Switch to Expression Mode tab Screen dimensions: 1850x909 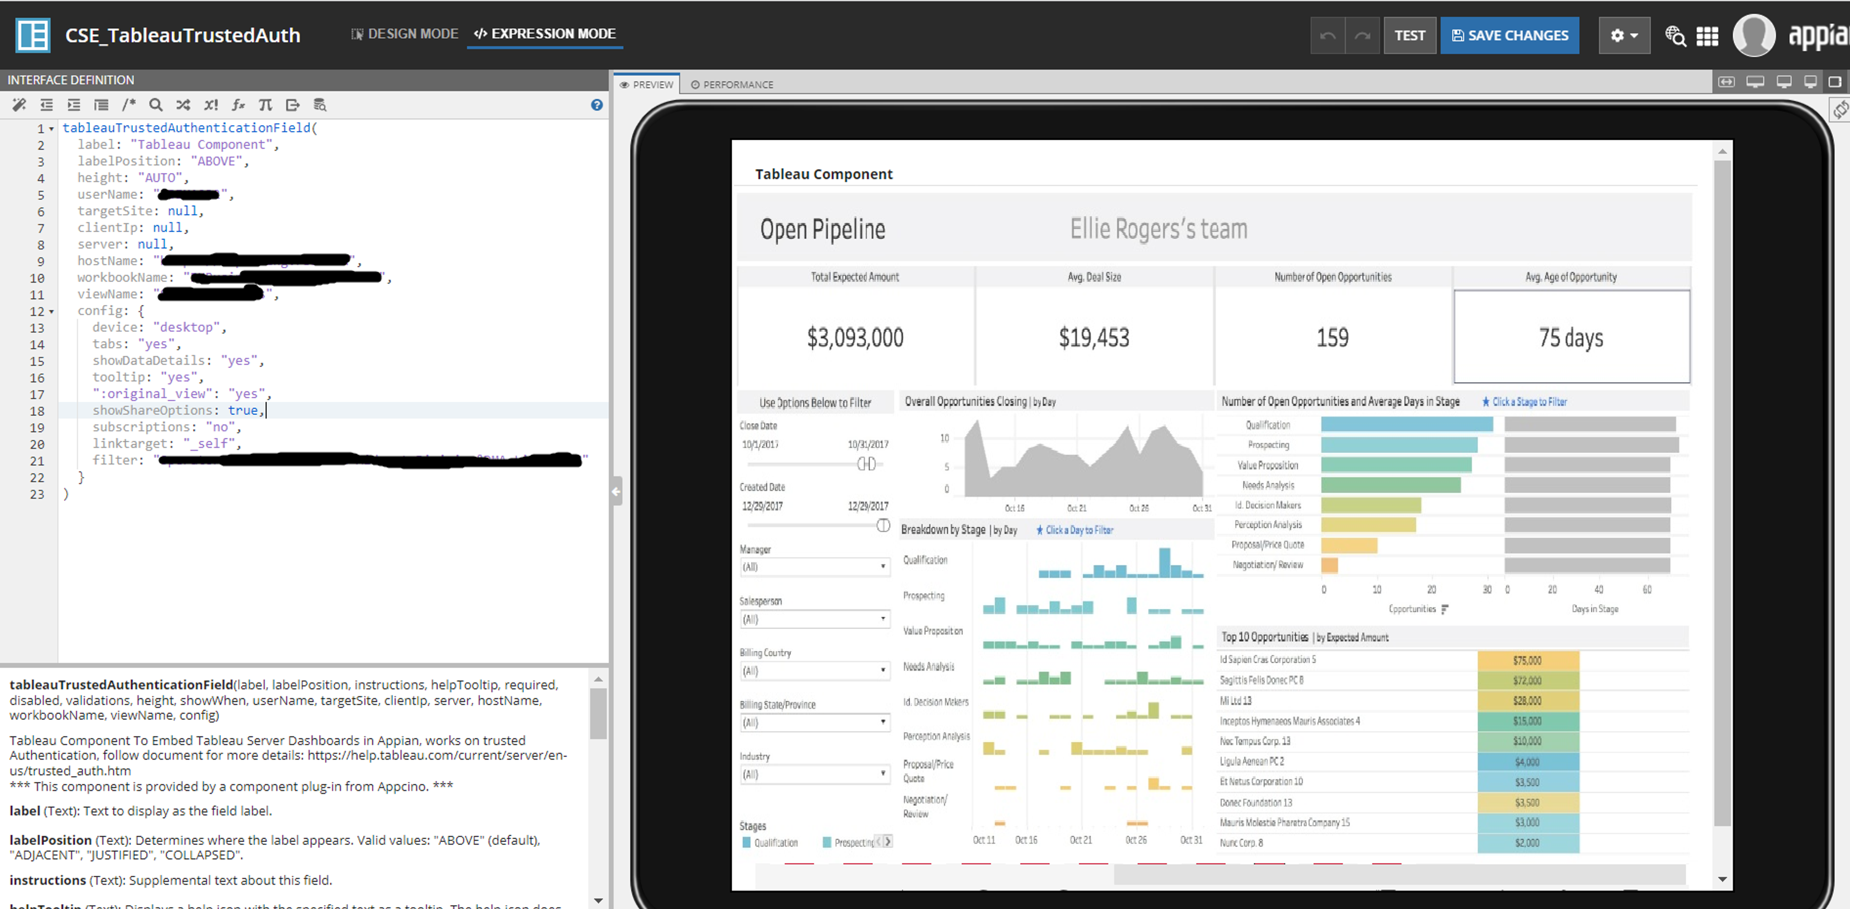tap(545, 34)
